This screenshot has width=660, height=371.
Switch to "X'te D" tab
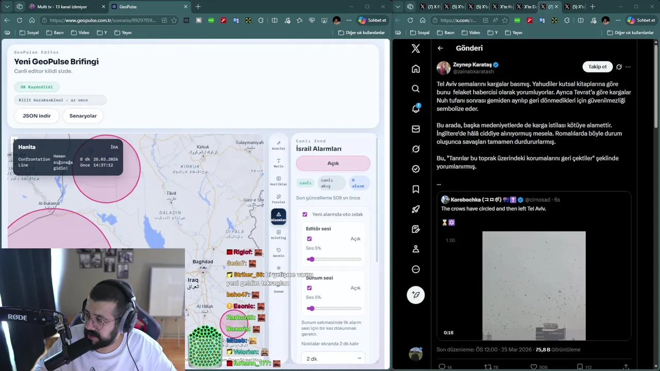pyautogui.click(x=526, y=7)
